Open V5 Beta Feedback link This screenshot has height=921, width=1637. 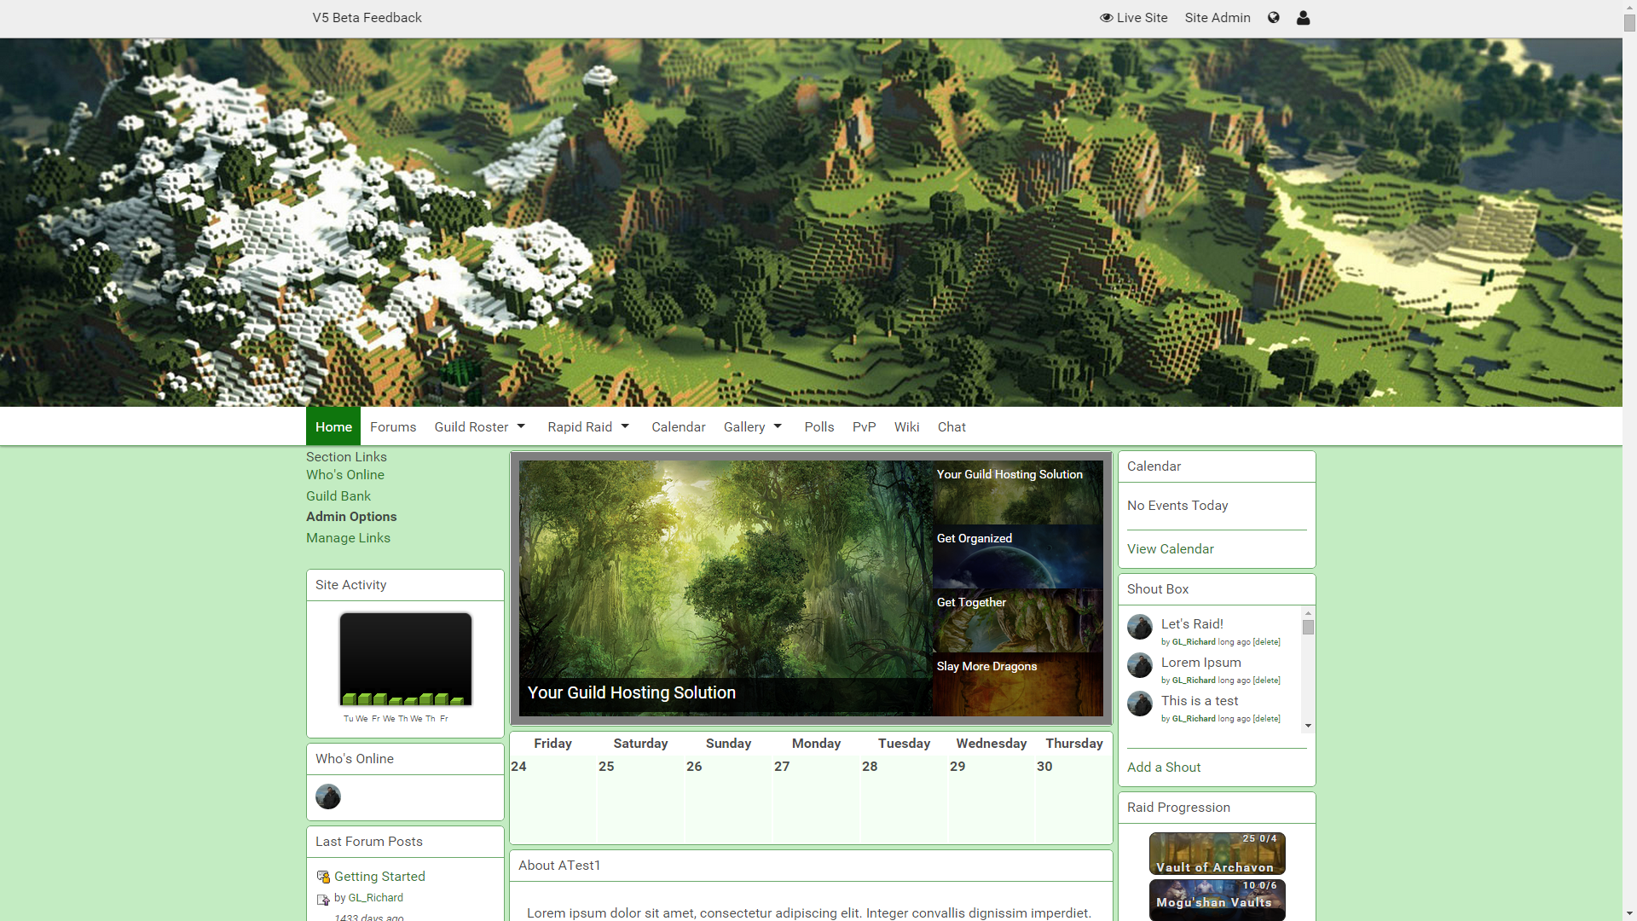click(x=367, y=17)
